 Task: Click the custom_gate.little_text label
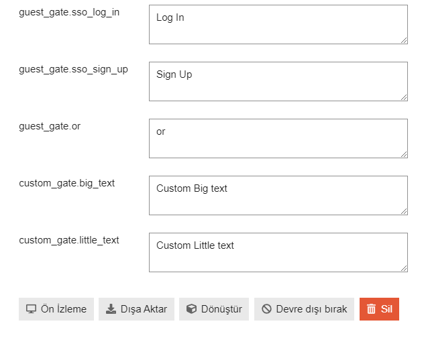coord(69,241)
